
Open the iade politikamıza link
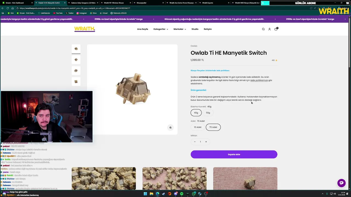pos(259,80)
